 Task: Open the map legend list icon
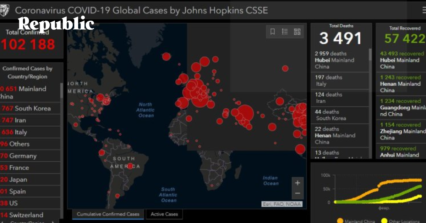[285, 32]
